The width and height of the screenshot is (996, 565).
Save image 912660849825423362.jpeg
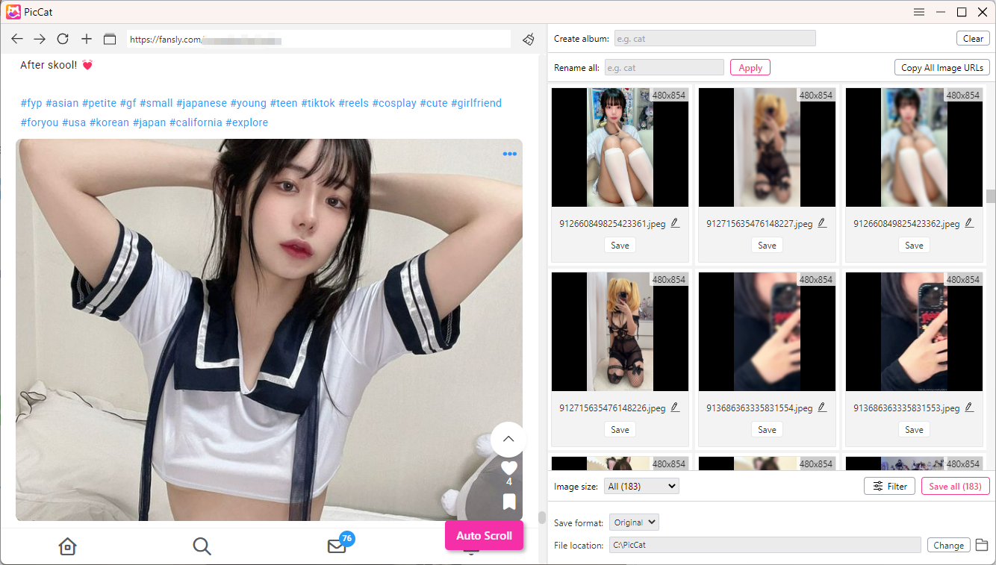(x=914, y=245)
